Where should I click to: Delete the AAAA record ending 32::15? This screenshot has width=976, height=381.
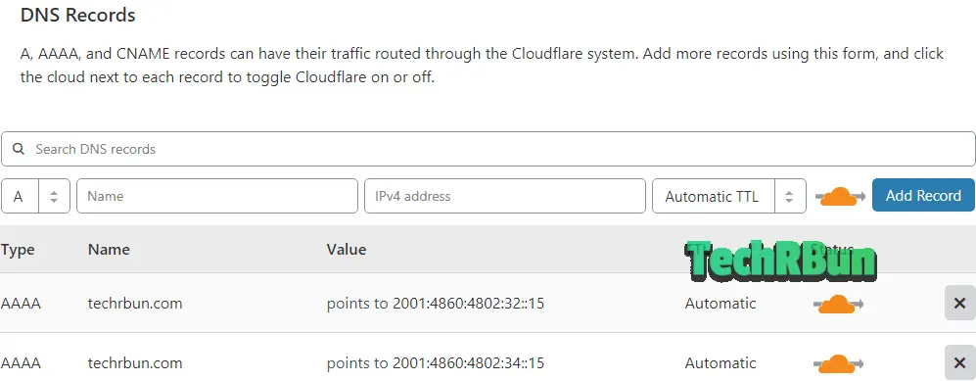[x=959, y=304]
